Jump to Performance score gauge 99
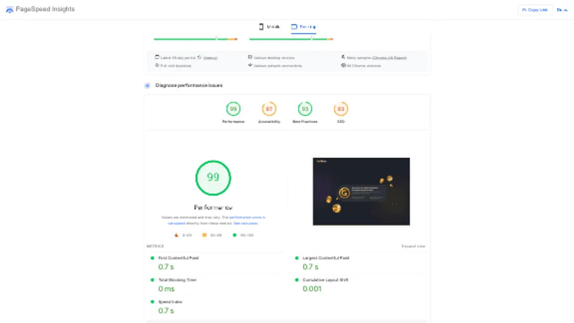The image size is (574, 323). tap(233, 109)
